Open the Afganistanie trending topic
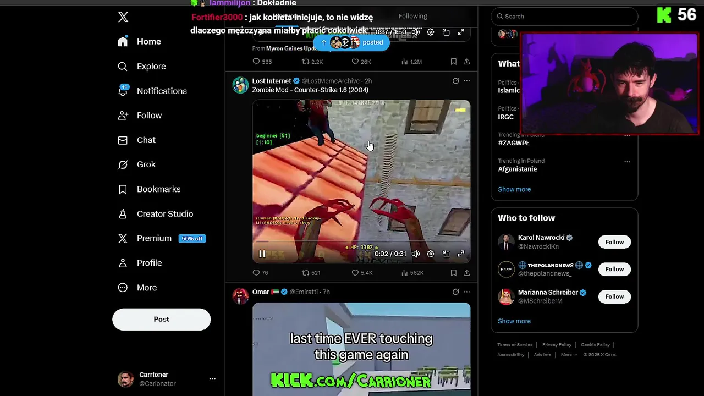The width and height of the screenshot is (704, 396). (518, 169)
